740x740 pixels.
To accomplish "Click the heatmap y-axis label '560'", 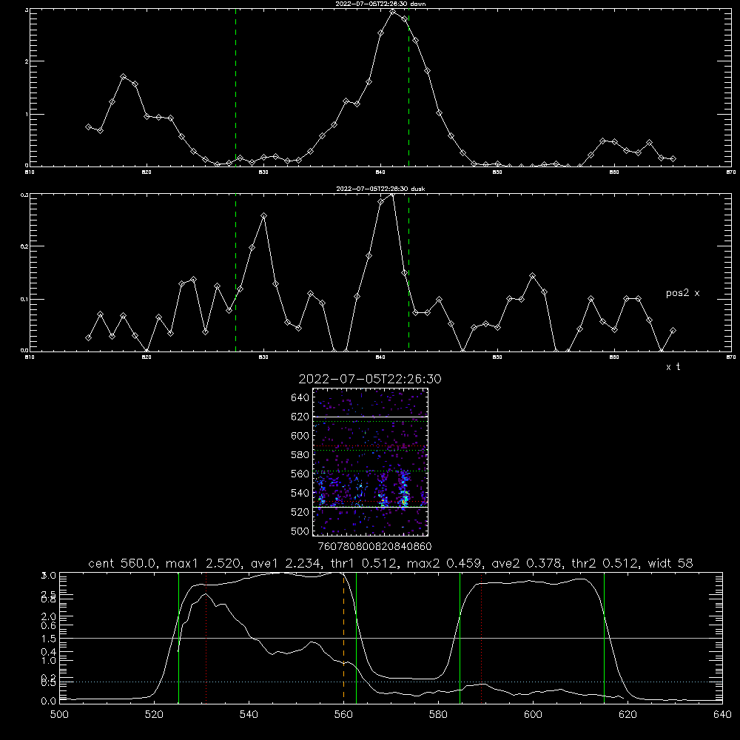I will (300, 474).
